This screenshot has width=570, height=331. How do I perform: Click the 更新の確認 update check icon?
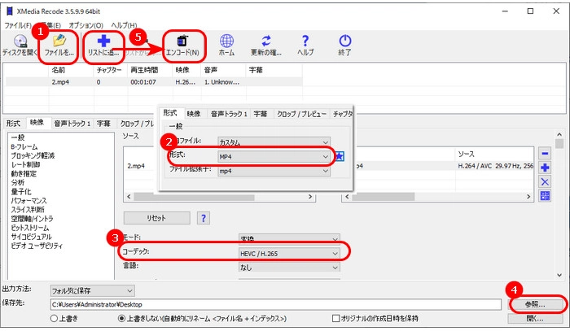[x=266, y=41]
